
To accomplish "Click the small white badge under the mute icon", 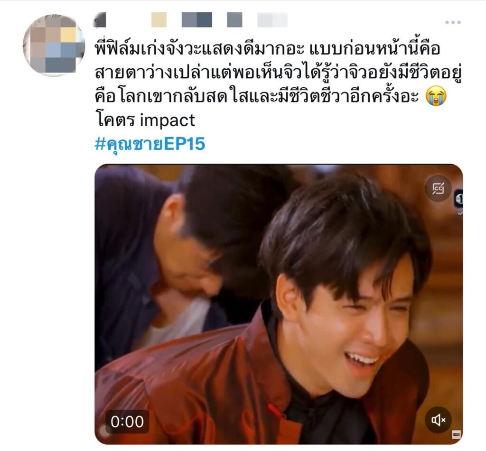I will [x=456, y=434].
